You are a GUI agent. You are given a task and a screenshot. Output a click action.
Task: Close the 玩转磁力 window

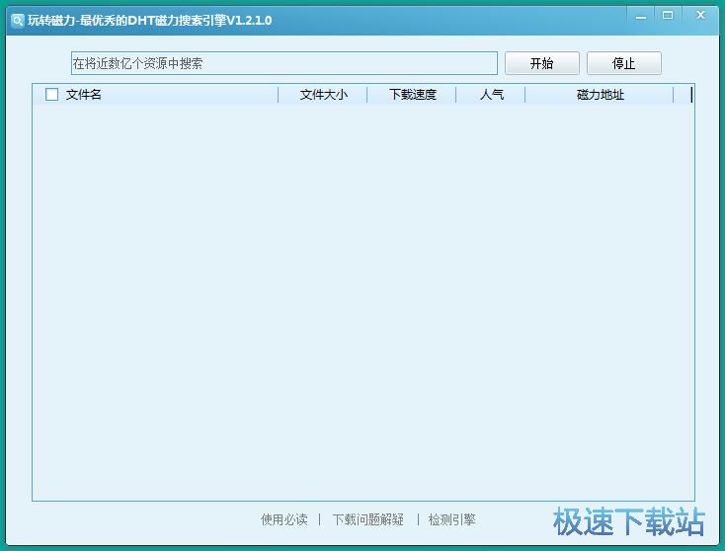[700, 15]
